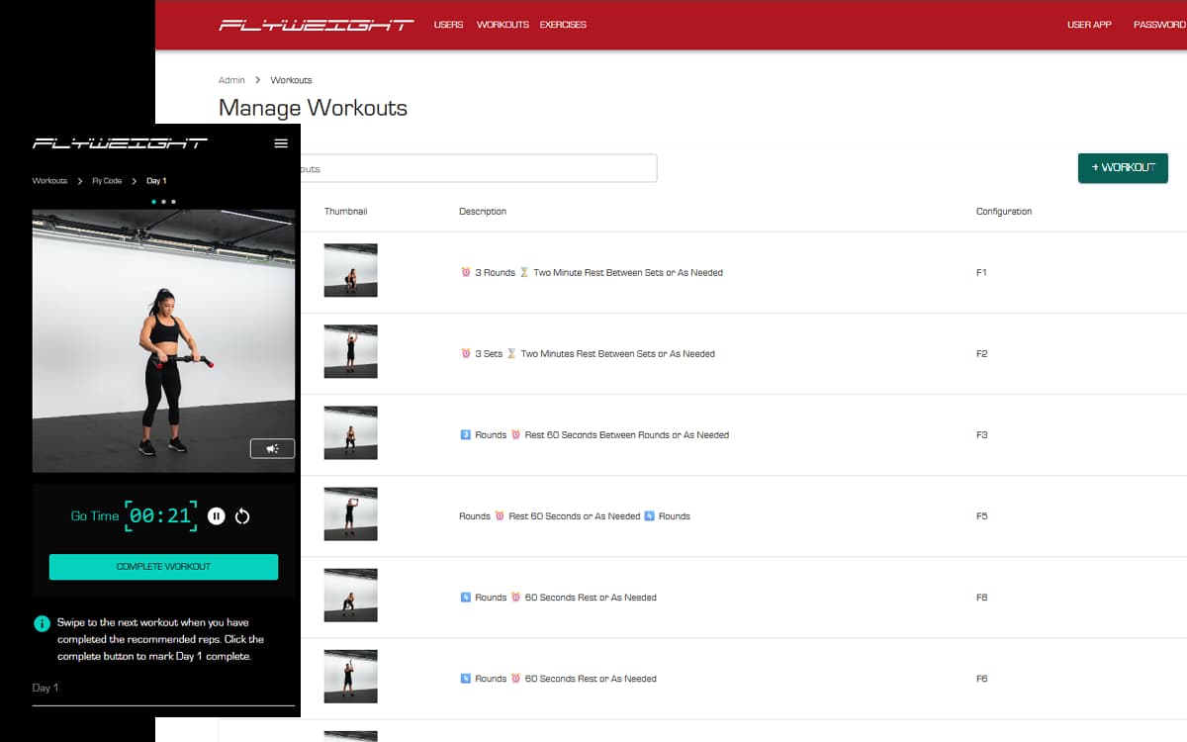Open thumbnail of F8 workout row
Image resolution: width=1187 pixels, height=742 pixels.
click(x=350, y=595)
